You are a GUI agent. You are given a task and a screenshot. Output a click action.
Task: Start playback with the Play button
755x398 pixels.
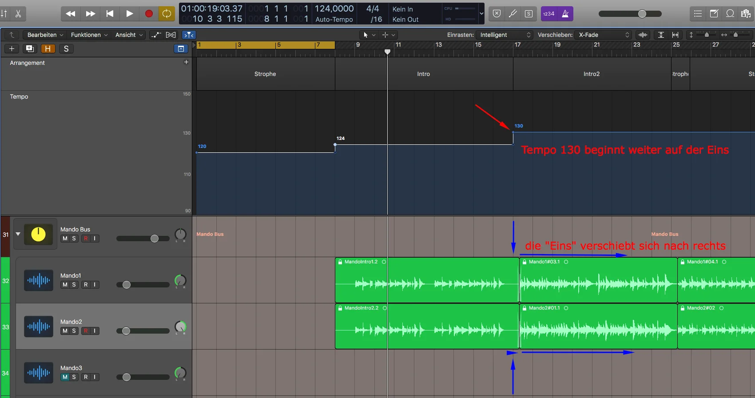pyautogui.click(x=129, y=14)
